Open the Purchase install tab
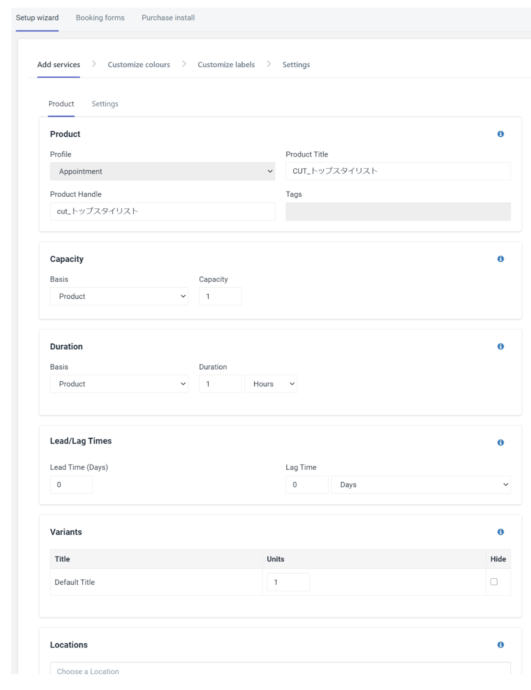The width and height of the screenshot is (531, 690). (168, 18)
